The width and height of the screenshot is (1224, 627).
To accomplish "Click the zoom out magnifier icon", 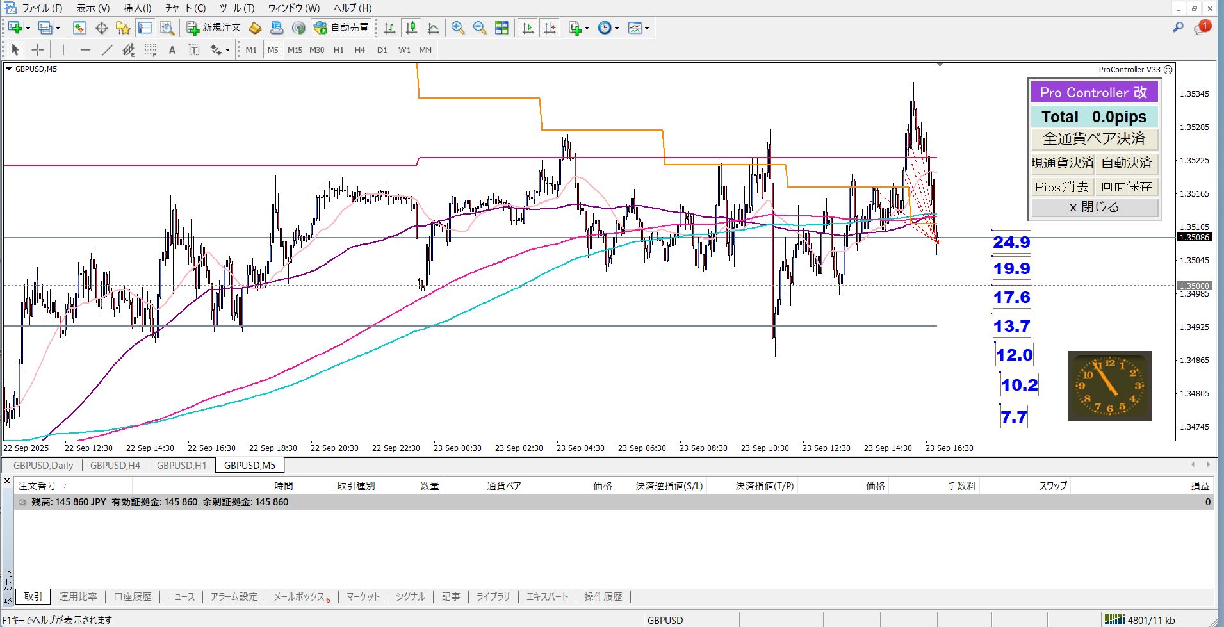I will click(x=479, y=28).
